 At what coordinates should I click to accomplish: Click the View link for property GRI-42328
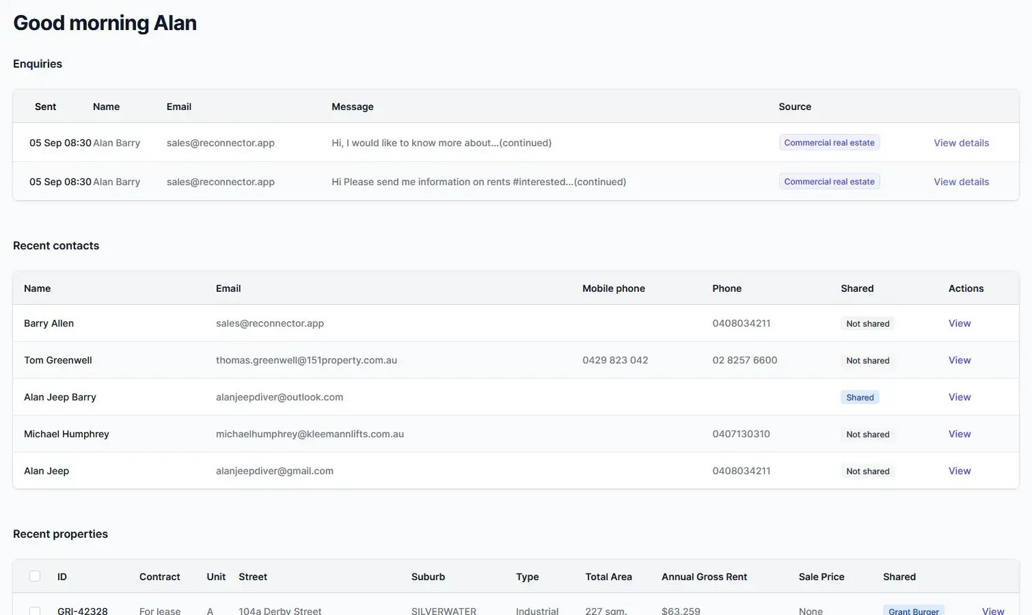[992, 611]
